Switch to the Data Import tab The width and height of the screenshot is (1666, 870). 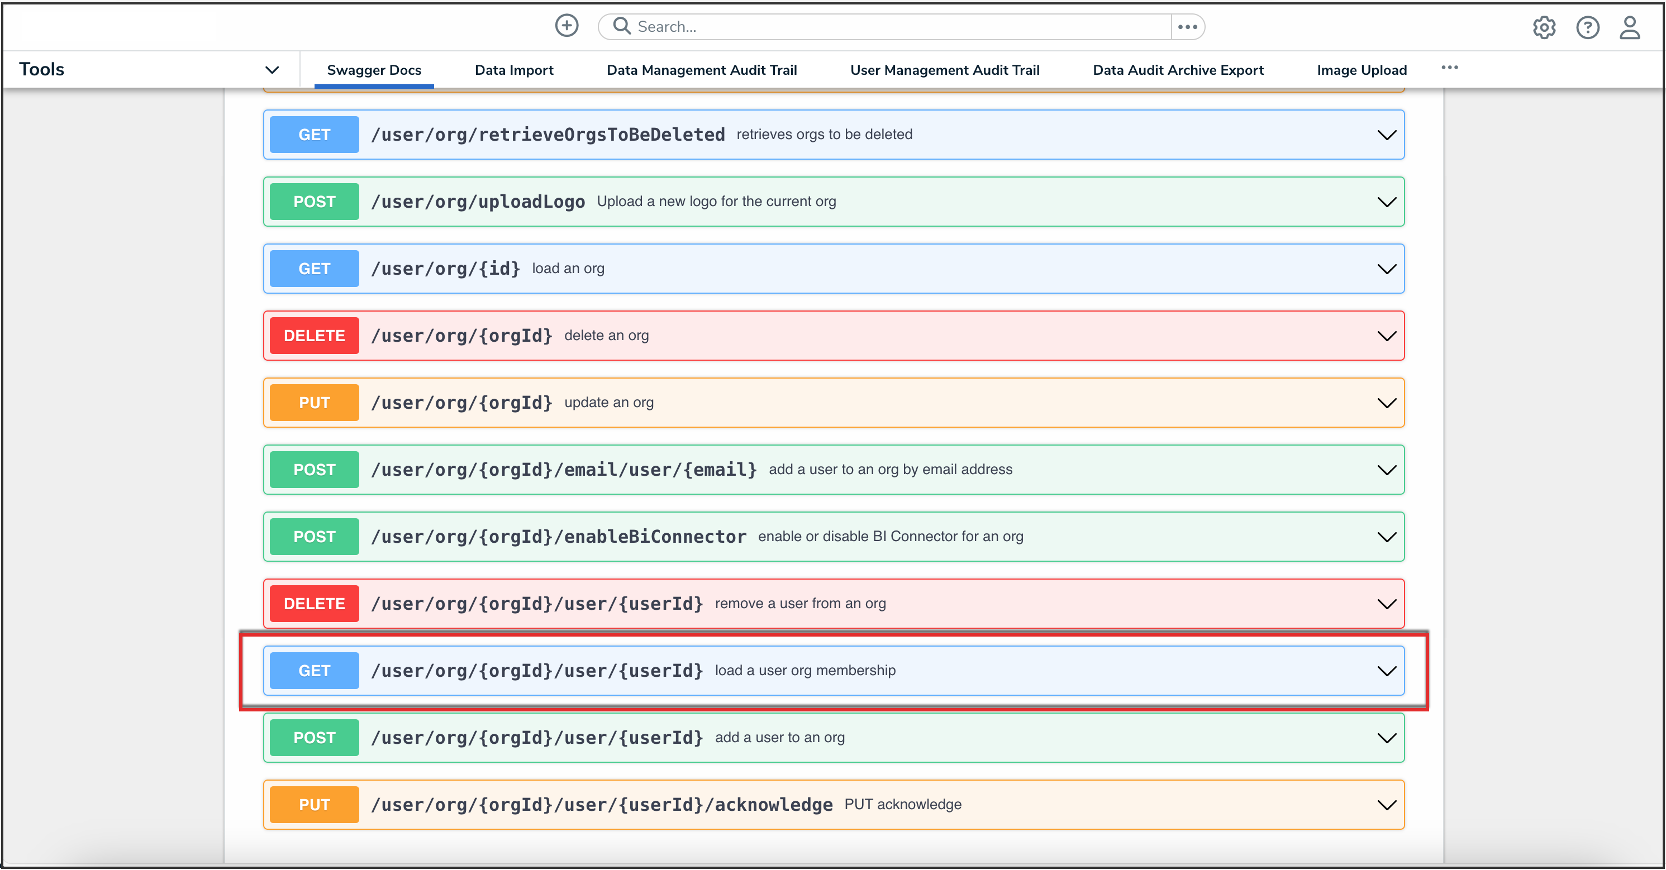(513, 70)
